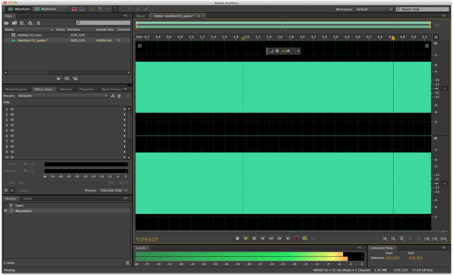Pause playback in the transport bar
The width and height of the screenshot is (453, 276).
pyautogui.click(x=254, y=239)
